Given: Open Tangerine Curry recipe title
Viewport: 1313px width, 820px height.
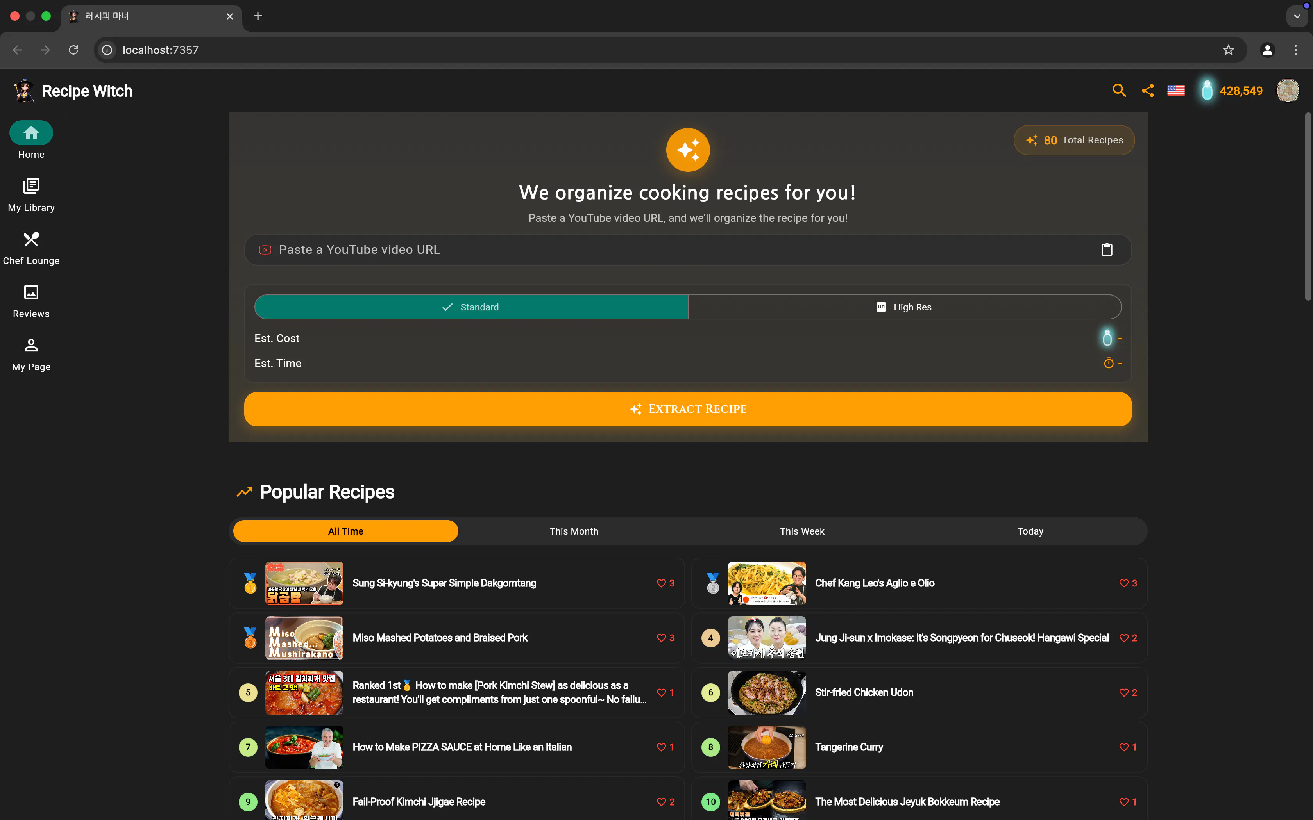Looking at the screenshot, I should click(849, 747).
